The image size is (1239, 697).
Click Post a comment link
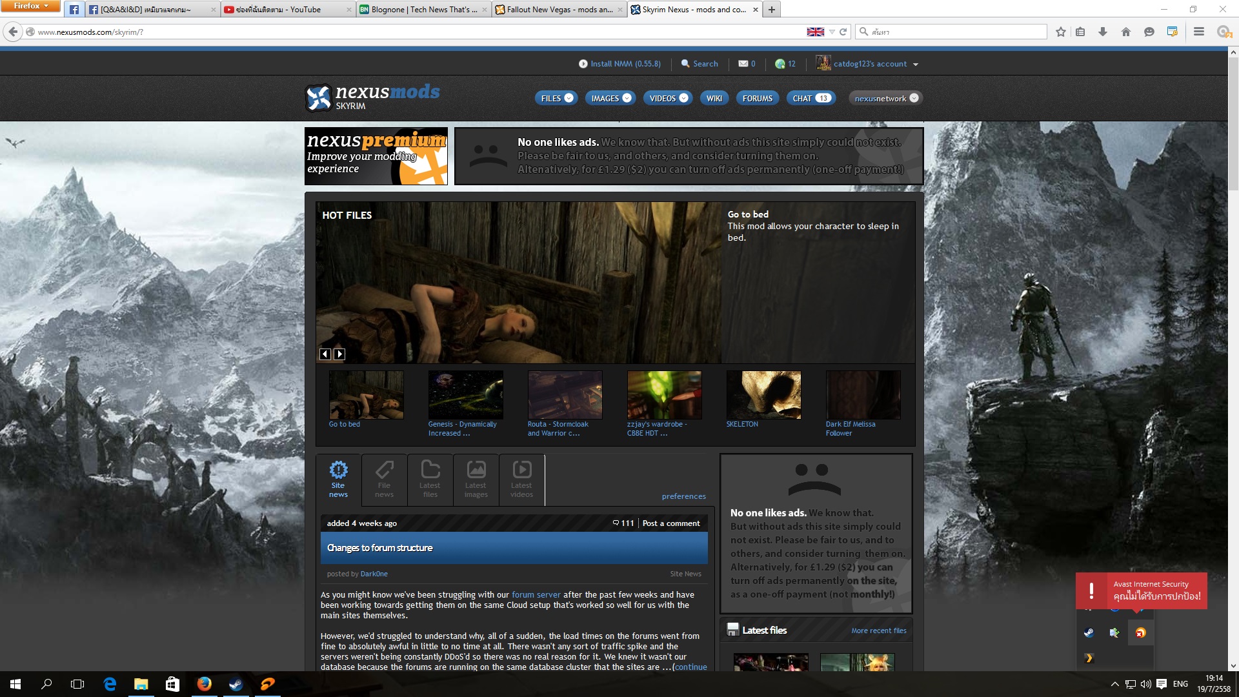tap(671, 523)
